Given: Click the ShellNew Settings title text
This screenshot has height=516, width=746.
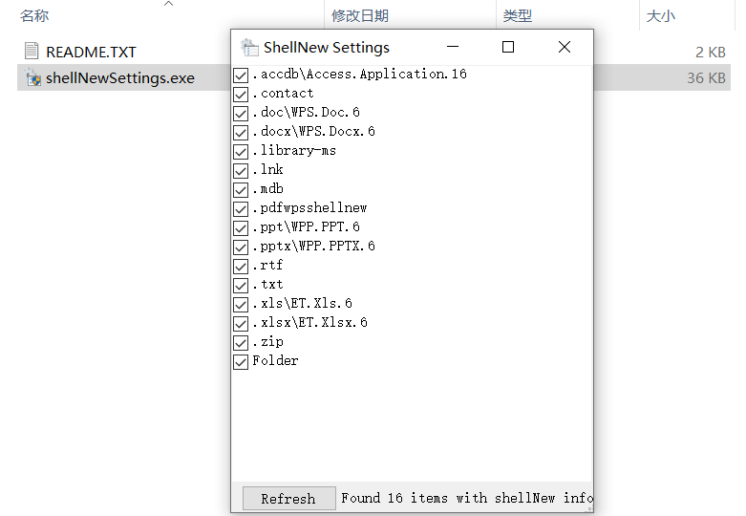Looking at the screenshot, I should click(x=327, y=48).
